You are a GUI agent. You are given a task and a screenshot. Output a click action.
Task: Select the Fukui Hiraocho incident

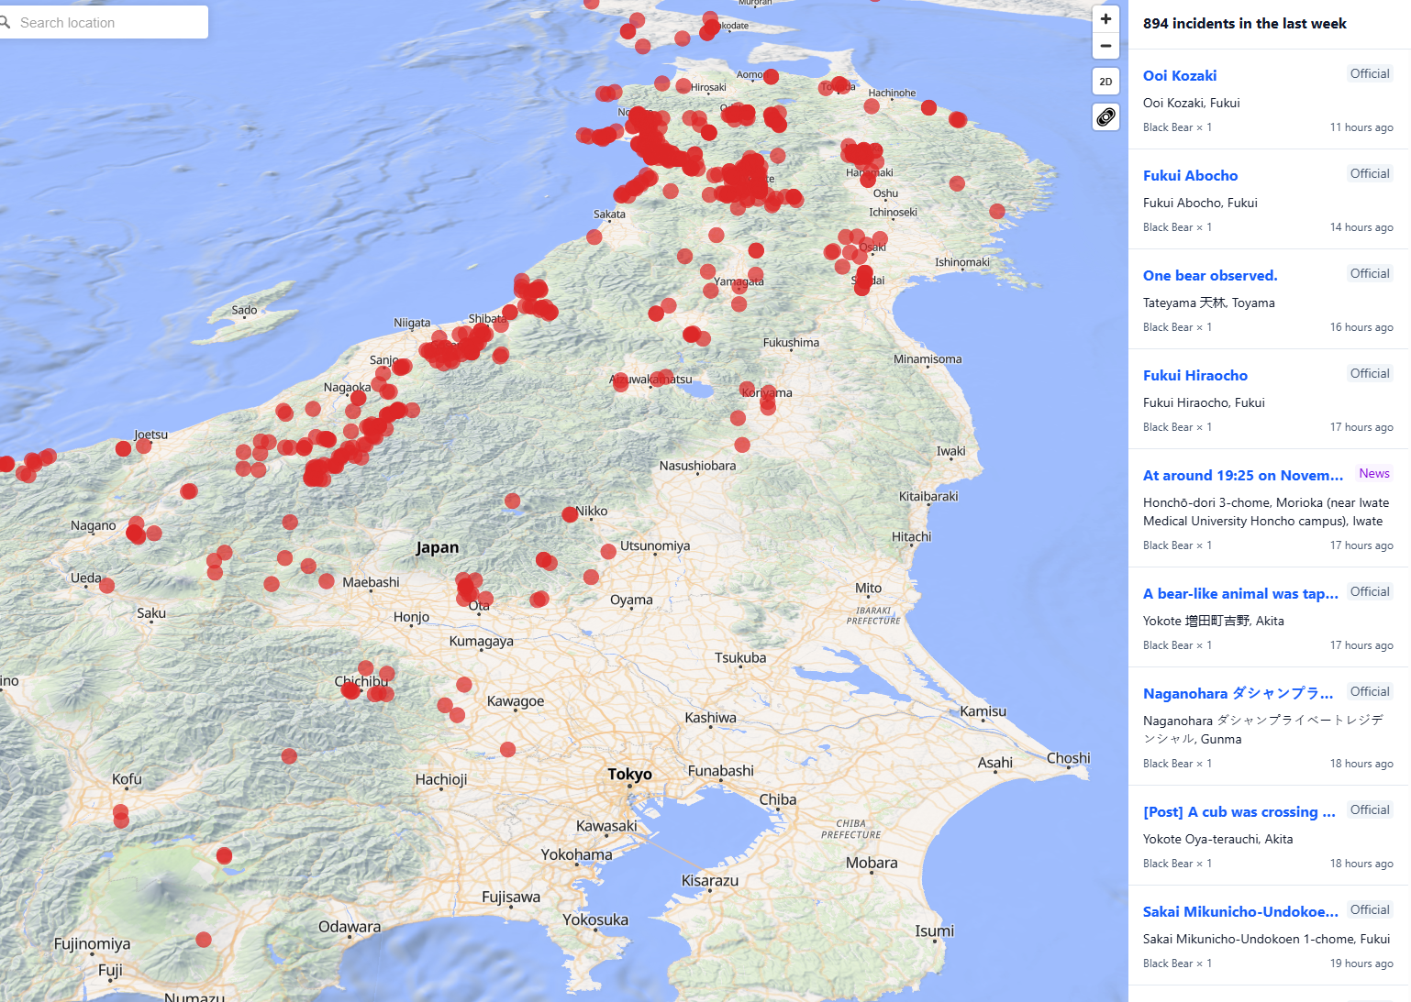tap(1194, 375)
